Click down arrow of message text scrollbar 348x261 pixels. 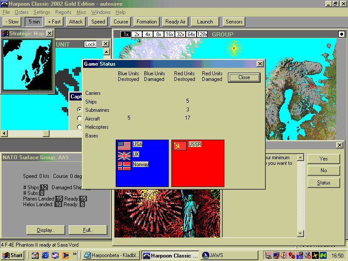tap(300, 234)
